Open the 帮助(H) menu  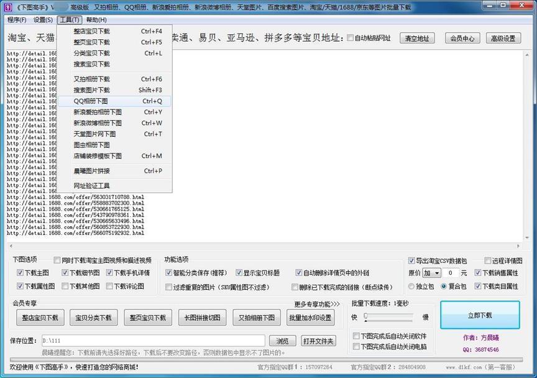[x=96, y=20]
